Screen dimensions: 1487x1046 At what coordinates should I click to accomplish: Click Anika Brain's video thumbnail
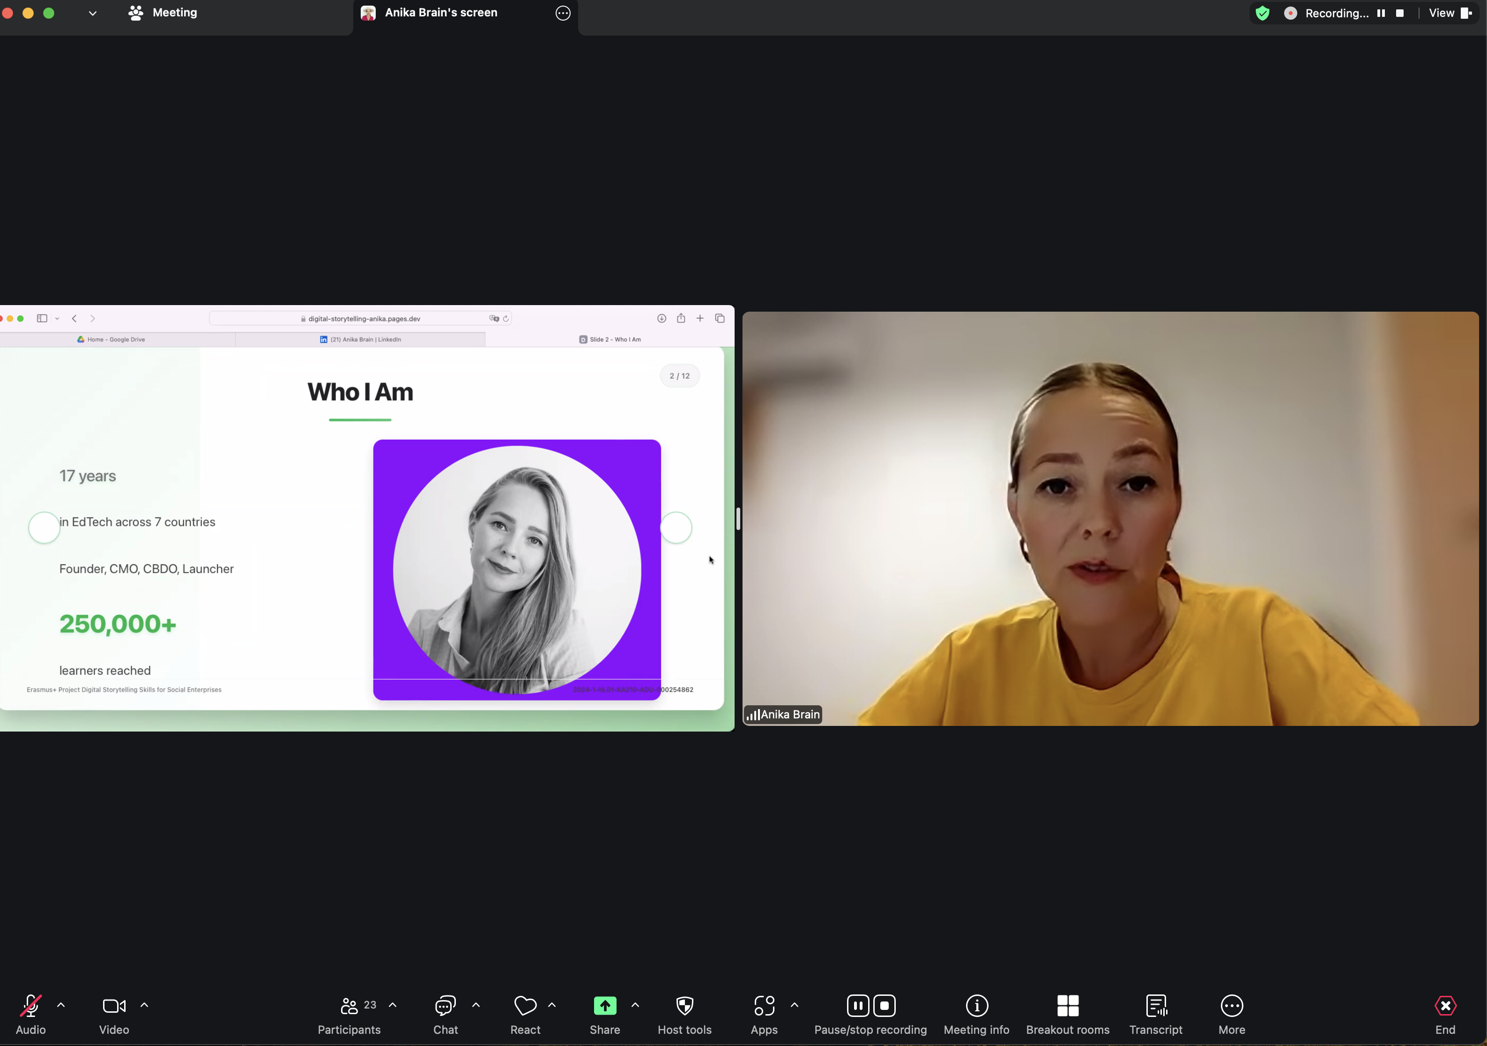pyautogui.click(x=1110, y=518)
